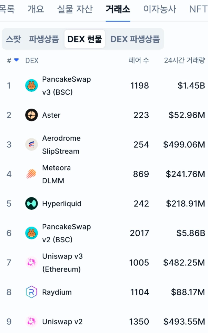Click the Meteora DLMM logo icon

tap(31, 174)
